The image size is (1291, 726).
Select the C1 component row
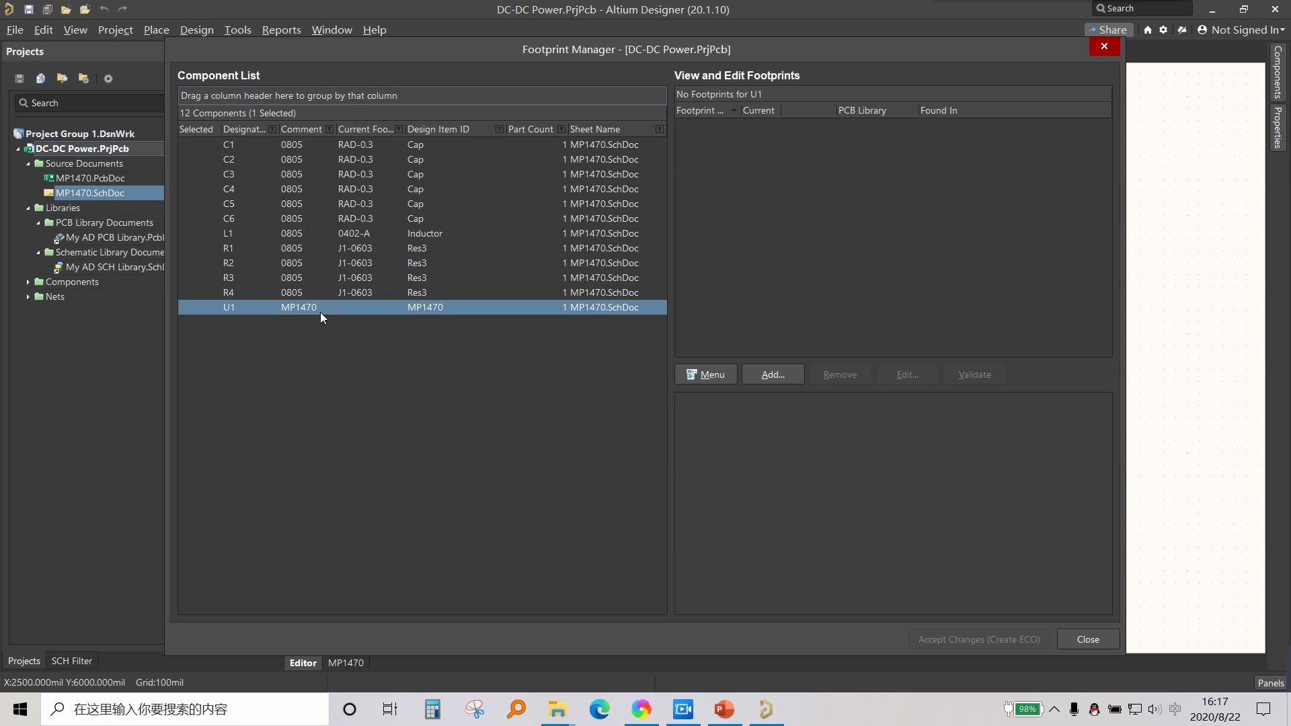pos(422,145)
